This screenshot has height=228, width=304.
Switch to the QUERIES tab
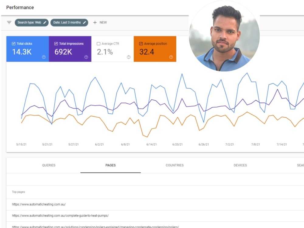[x=49, y=165]
